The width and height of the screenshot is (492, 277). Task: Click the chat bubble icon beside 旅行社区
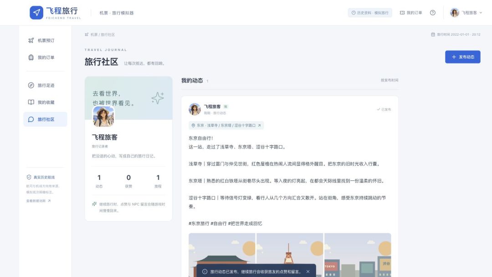pos(31,119)
